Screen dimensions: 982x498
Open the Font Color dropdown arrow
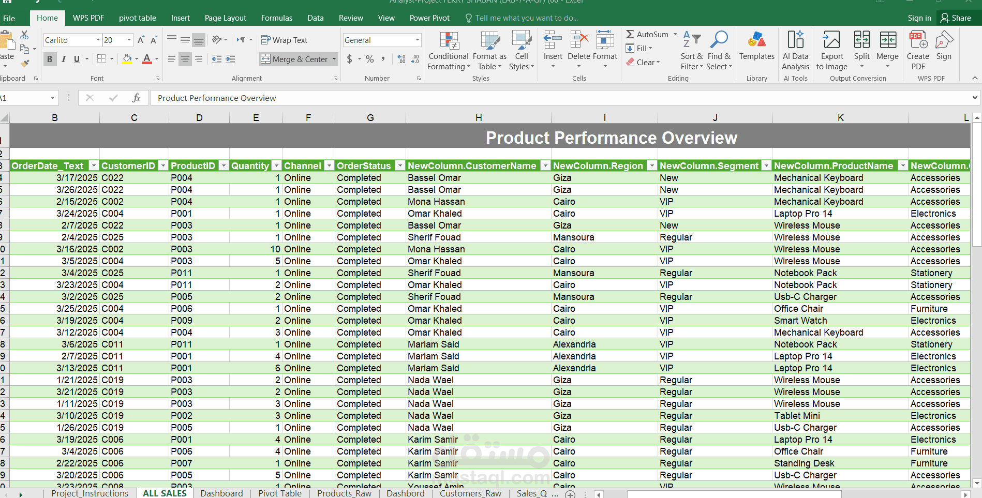pyautogui.click(x=157, y=59)
